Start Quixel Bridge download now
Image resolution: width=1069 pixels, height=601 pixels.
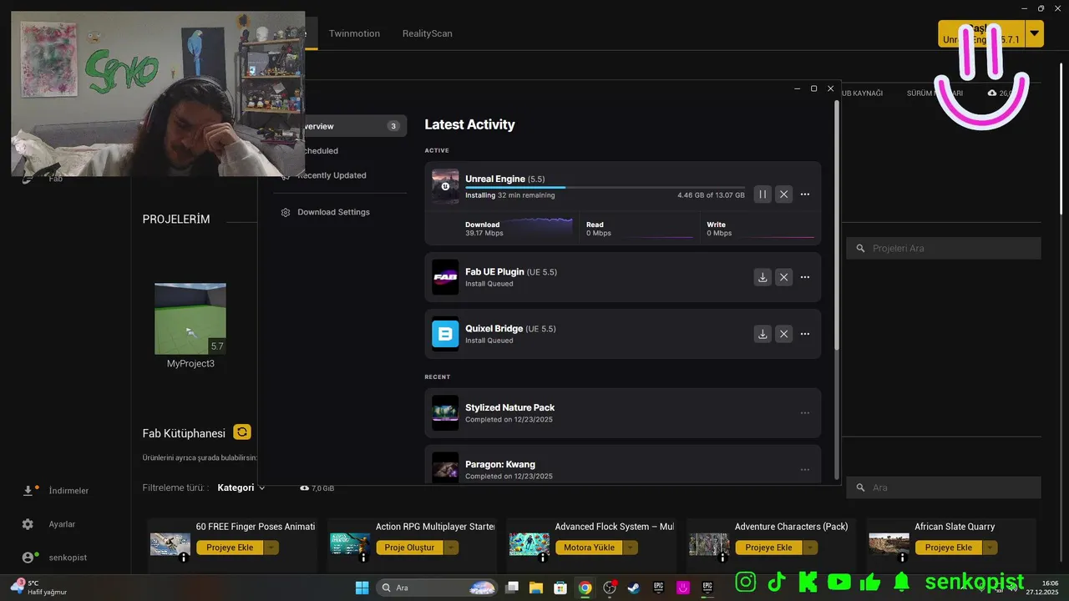762,334
